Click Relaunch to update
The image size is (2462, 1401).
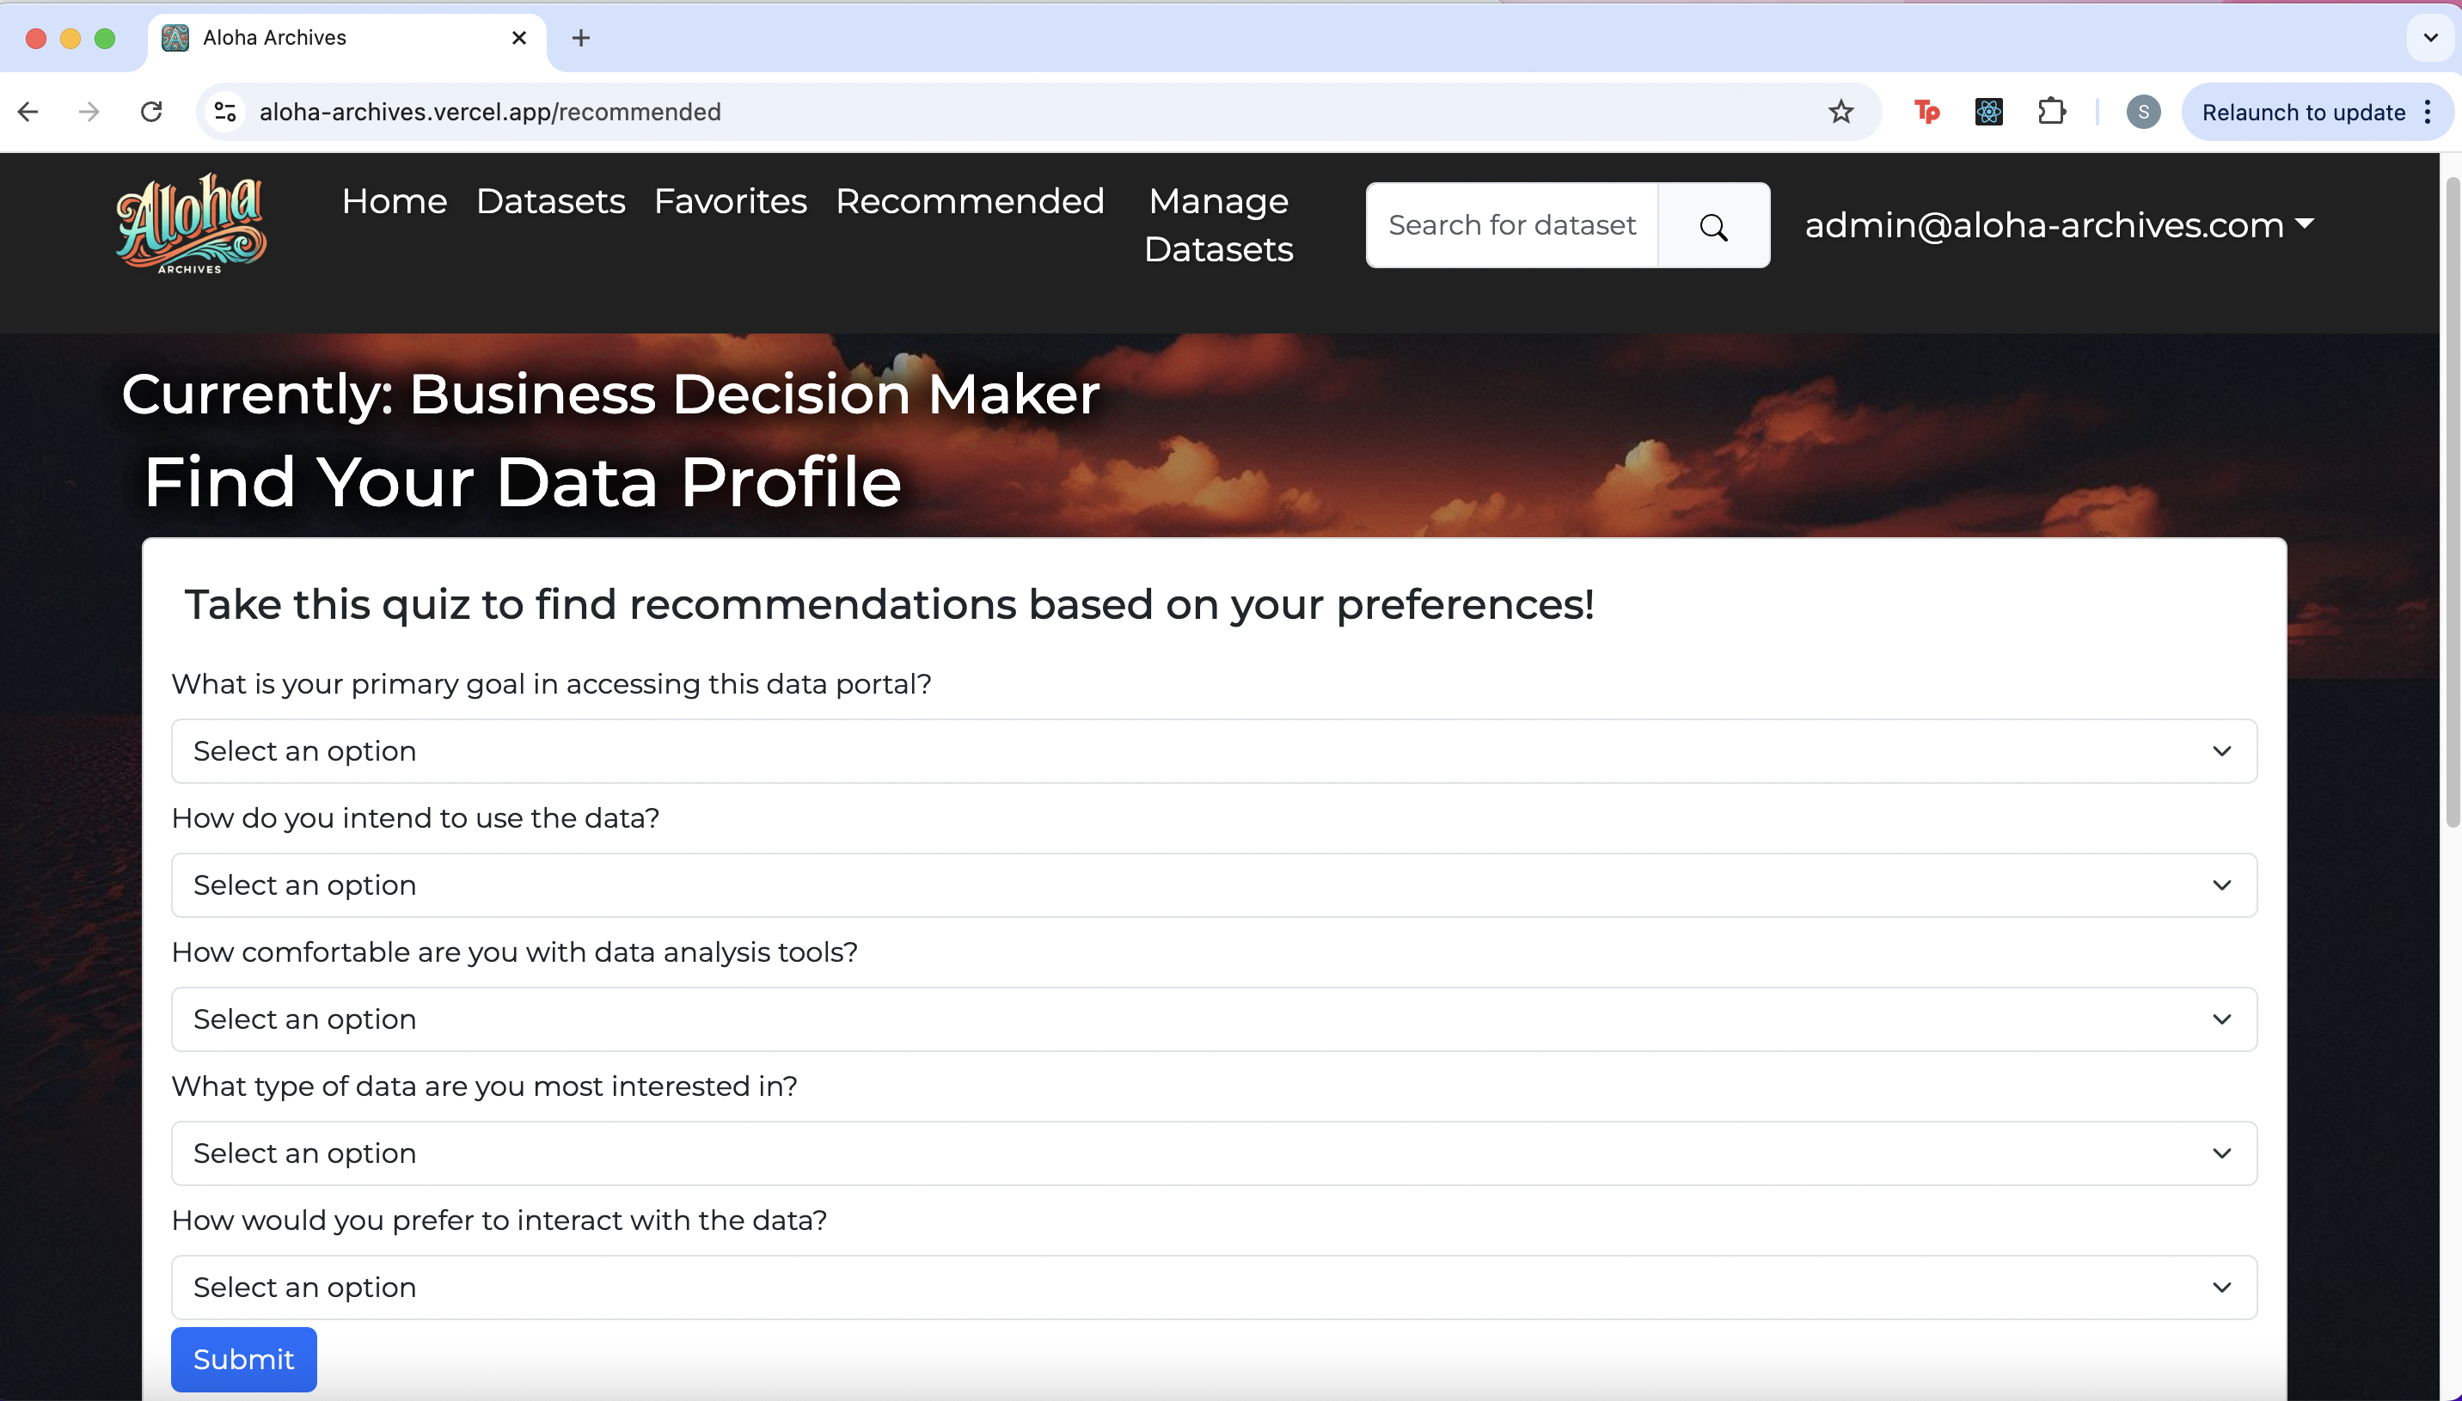click(2303, 113)
